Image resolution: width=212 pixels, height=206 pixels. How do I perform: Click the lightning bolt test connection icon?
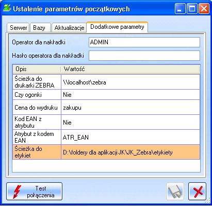[x=17, y=192]
